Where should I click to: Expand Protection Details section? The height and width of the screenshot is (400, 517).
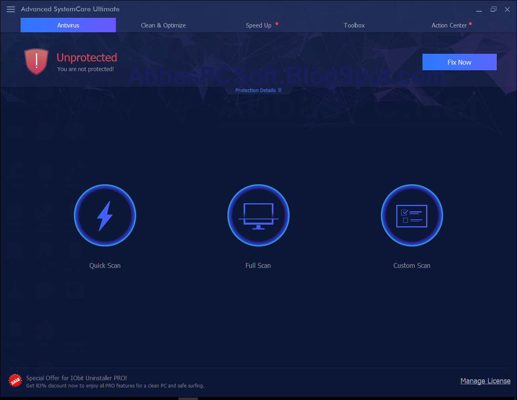coord(258,90)
